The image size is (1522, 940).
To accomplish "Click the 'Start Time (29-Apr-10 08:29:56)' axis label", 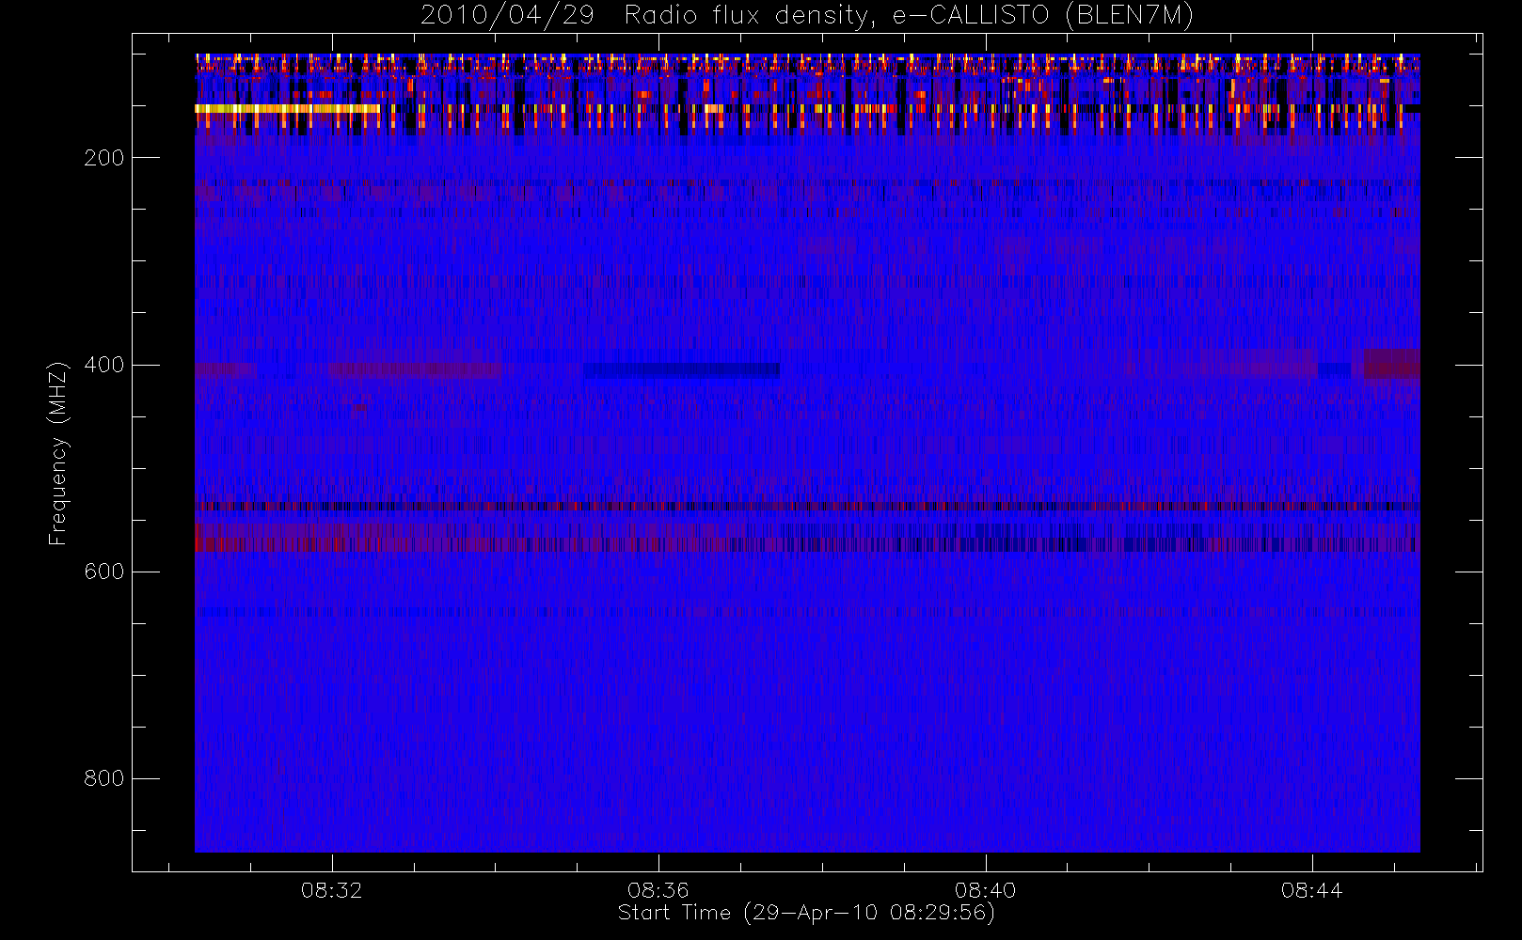I will (806, 913).
